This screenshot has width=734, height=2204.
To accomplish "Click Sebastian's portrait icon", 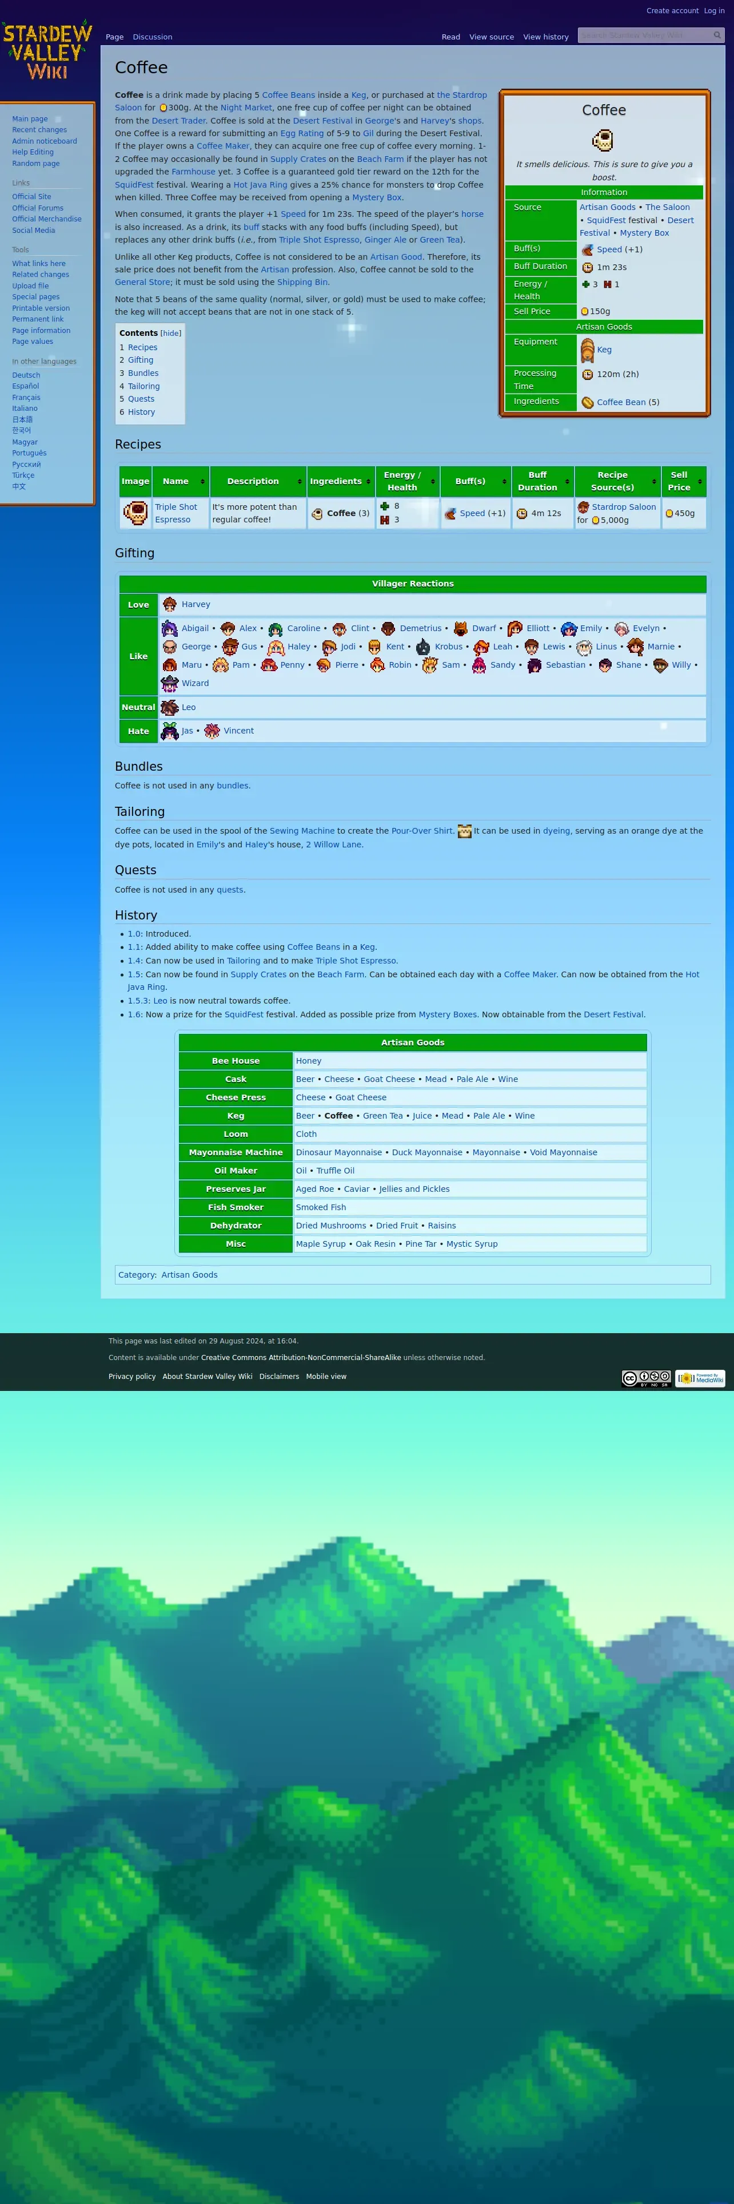I will [x=534, y=665].
